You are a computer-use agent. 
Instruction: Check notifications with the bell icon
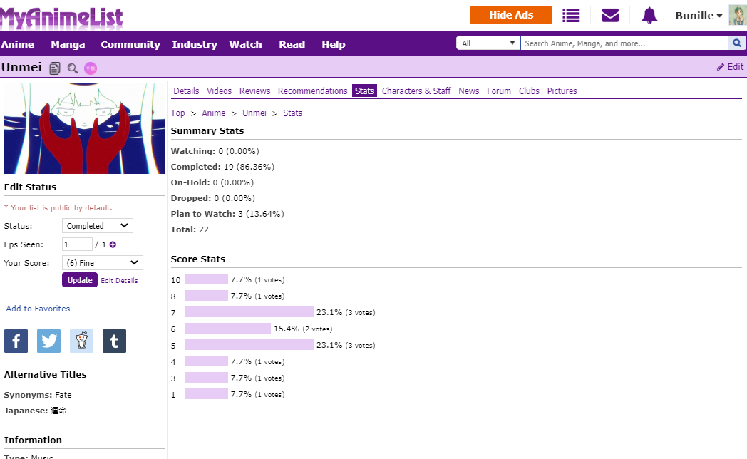(649, 15)
